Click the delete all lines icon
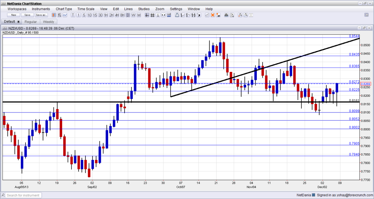 218,15
